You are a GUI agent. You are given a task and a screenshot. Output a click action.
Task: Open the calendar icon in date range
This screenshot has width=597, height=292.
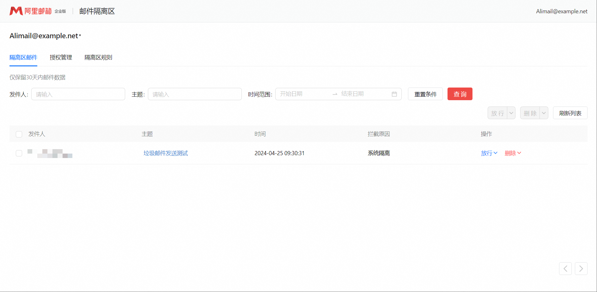pyautogui.click(x=394, y=94)
